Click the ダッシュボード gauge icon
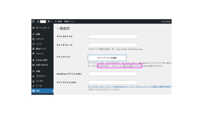Screen dimensions: 203x114 click(x=33, y=28)
